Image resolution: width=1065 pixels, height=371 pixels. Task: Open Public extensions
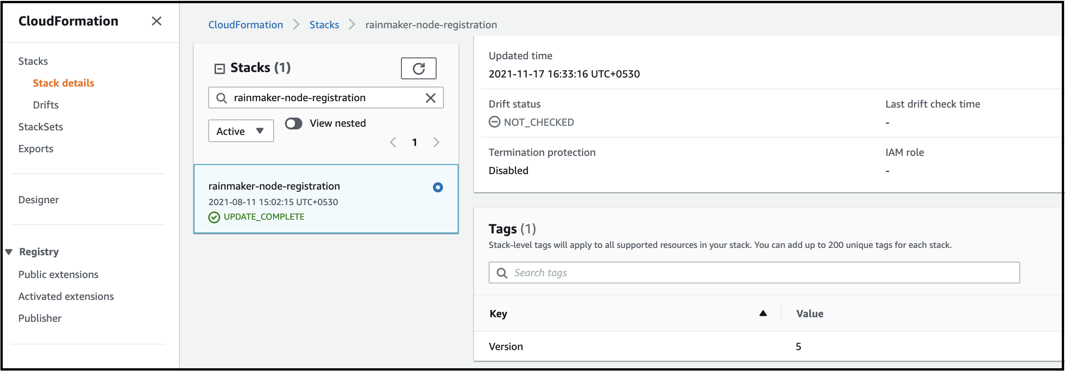tap(58, 274)
